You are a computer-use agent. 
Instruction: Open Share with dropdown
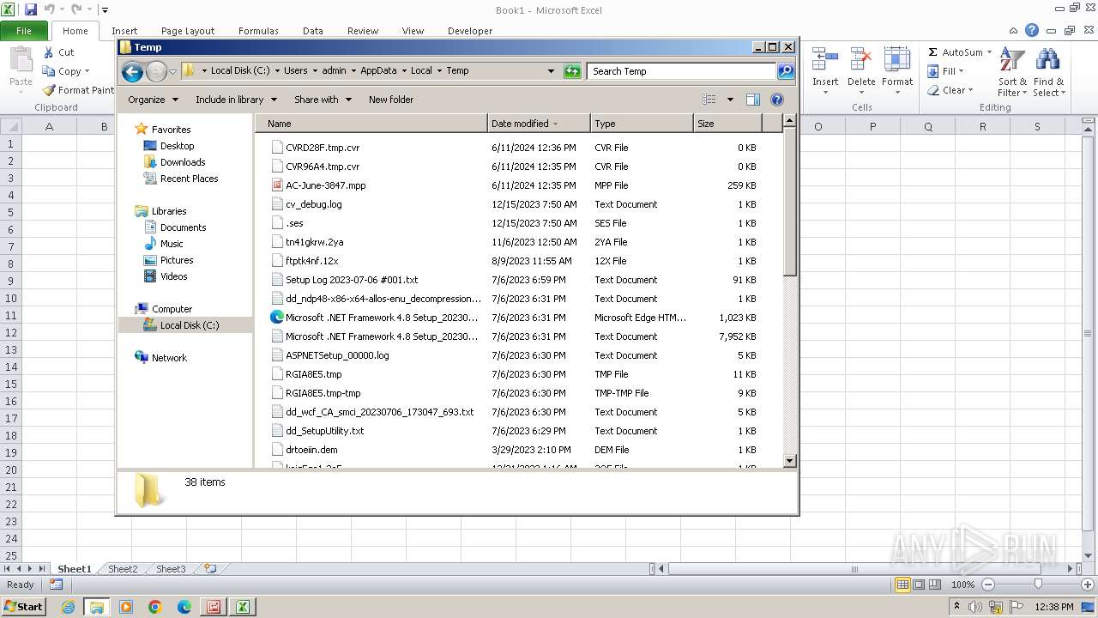coord(323,100)
